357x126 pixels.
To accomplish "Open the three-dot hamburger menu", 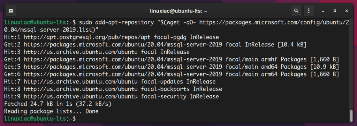I will [x=309, y=11].
